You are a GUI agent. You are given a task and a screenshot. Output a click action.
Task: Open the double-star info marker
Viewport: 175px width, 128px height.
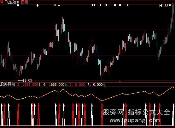coord(94,5)
